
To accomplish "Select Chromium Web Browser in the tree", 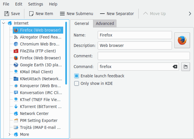I will 40,44.
